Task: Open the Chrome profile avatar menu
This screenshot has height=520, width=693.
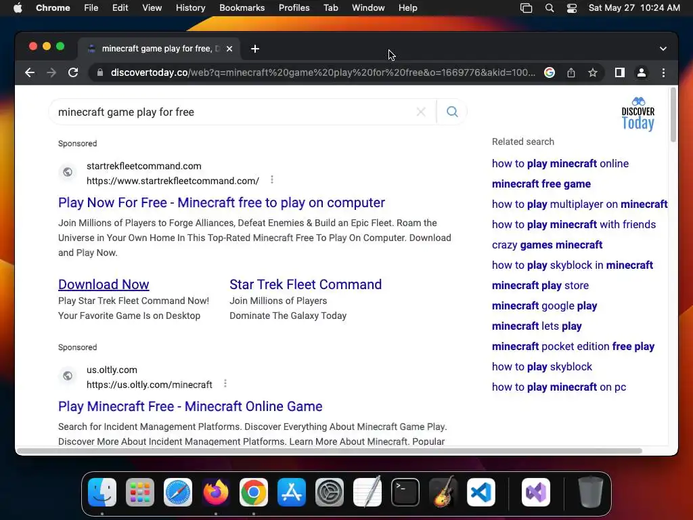Action: pyautogui.click(x=642, y=72)
